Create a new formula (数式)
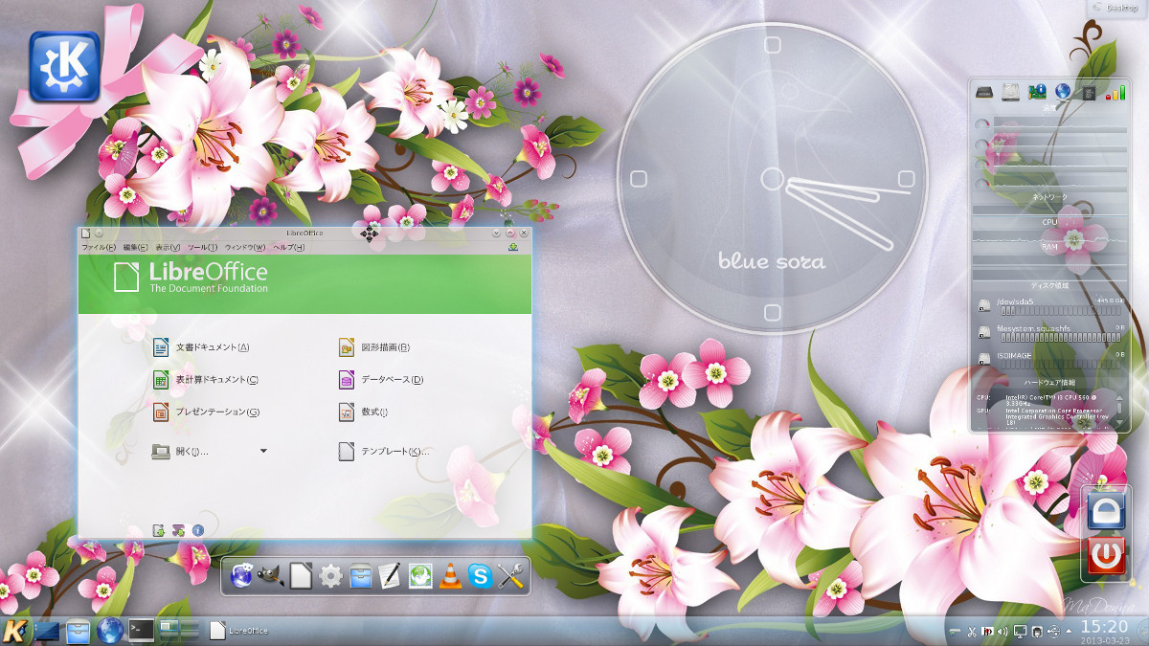 click(x=363, y=412)
